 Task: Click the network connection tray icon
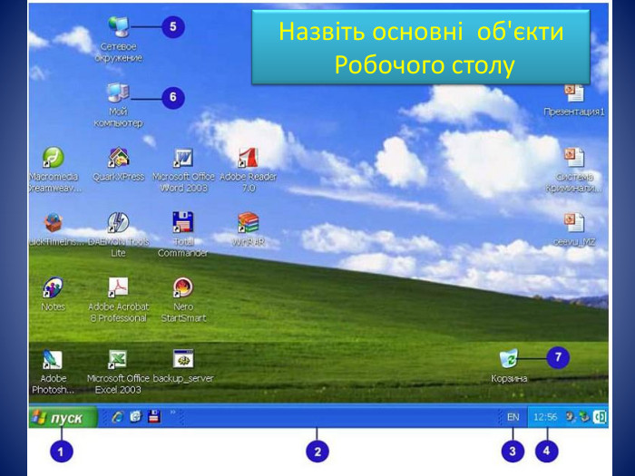pyautogui.click(x=584, y=417)
